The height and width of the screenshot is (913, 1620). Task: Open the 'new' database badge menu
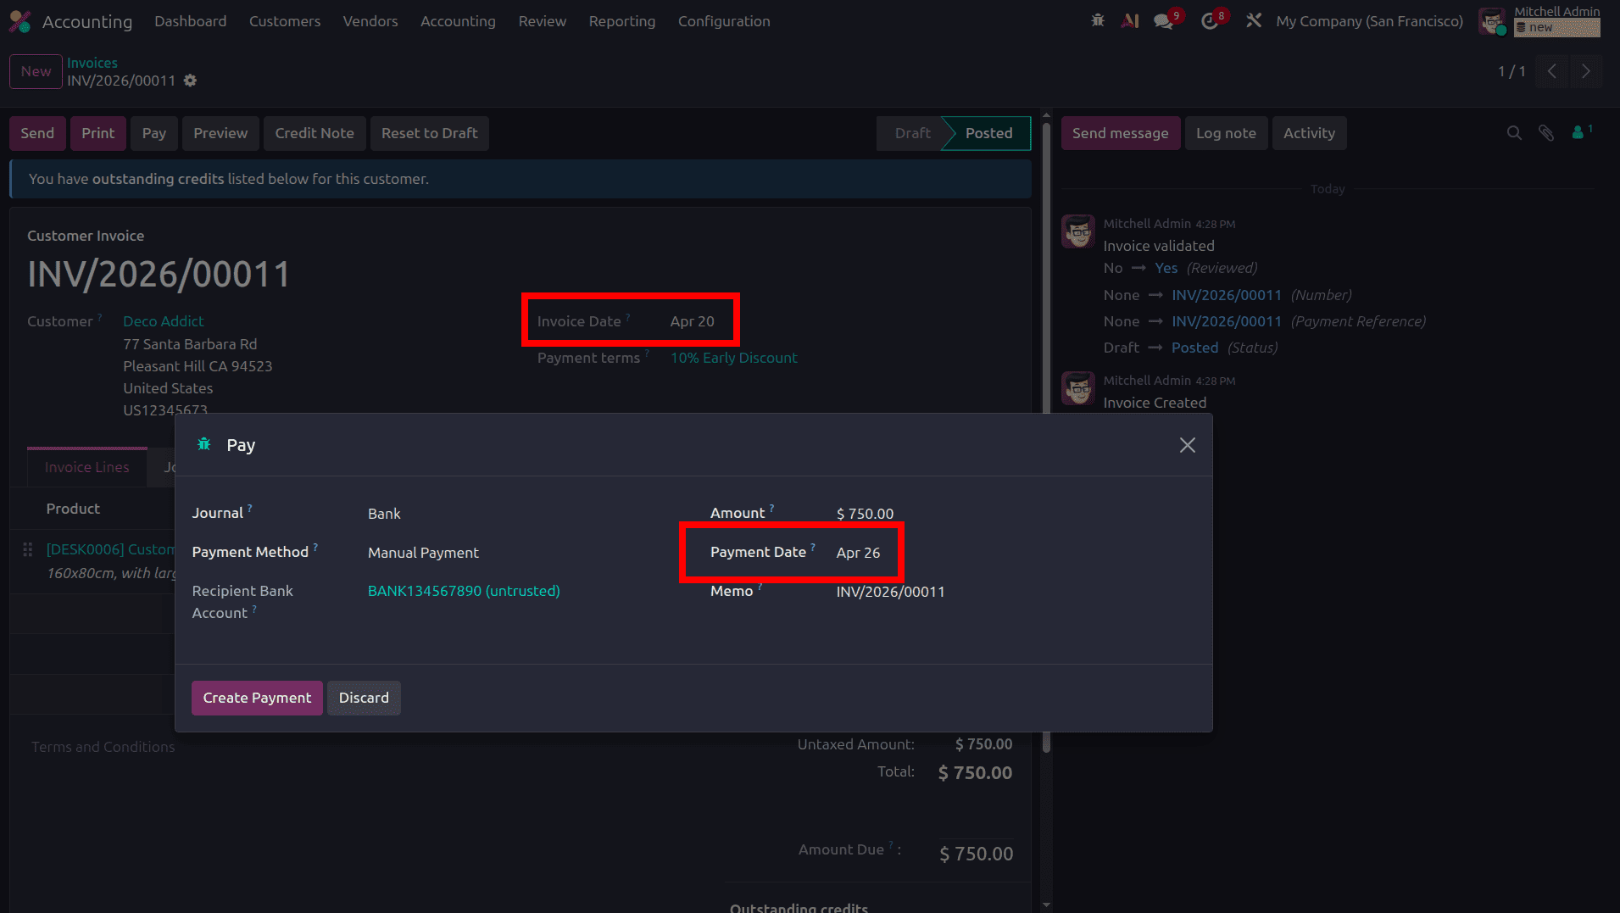pyautogui.click(x=1556, y=28)
